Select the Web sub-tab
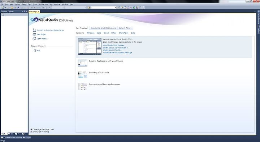This screenshot has width=260, height=142. pos(99,33)
